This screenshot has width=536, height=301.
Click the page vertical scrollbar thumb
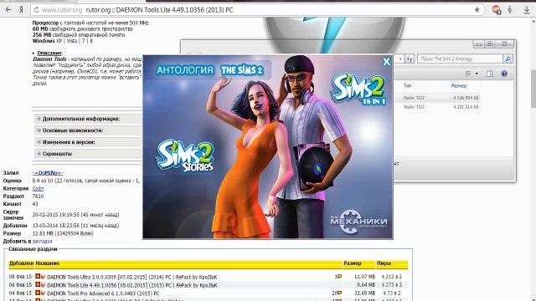[533, 88]
